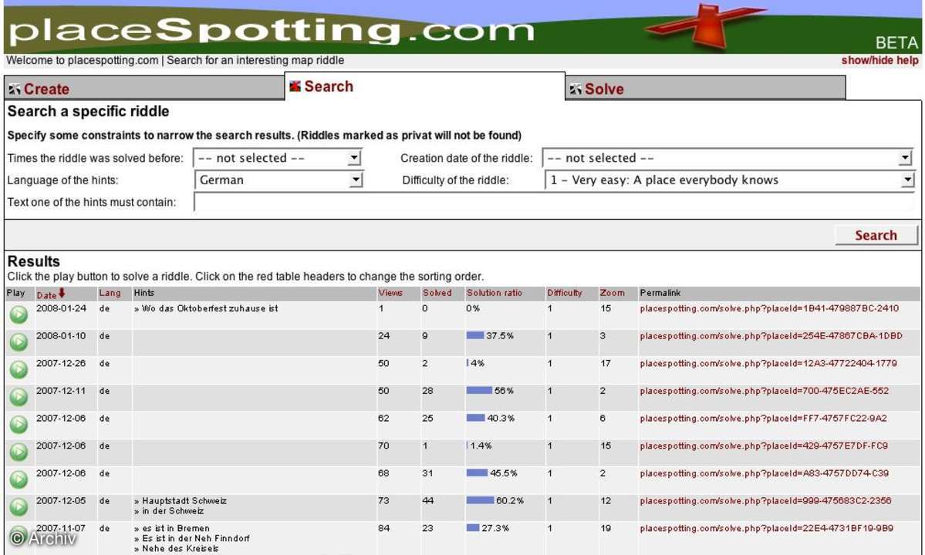The width and height of the screenshot is (925, 555).
Task: Open permalink ending 1B41-479887BC-2410
Action: pyautogui.click(x=769, y=308)
